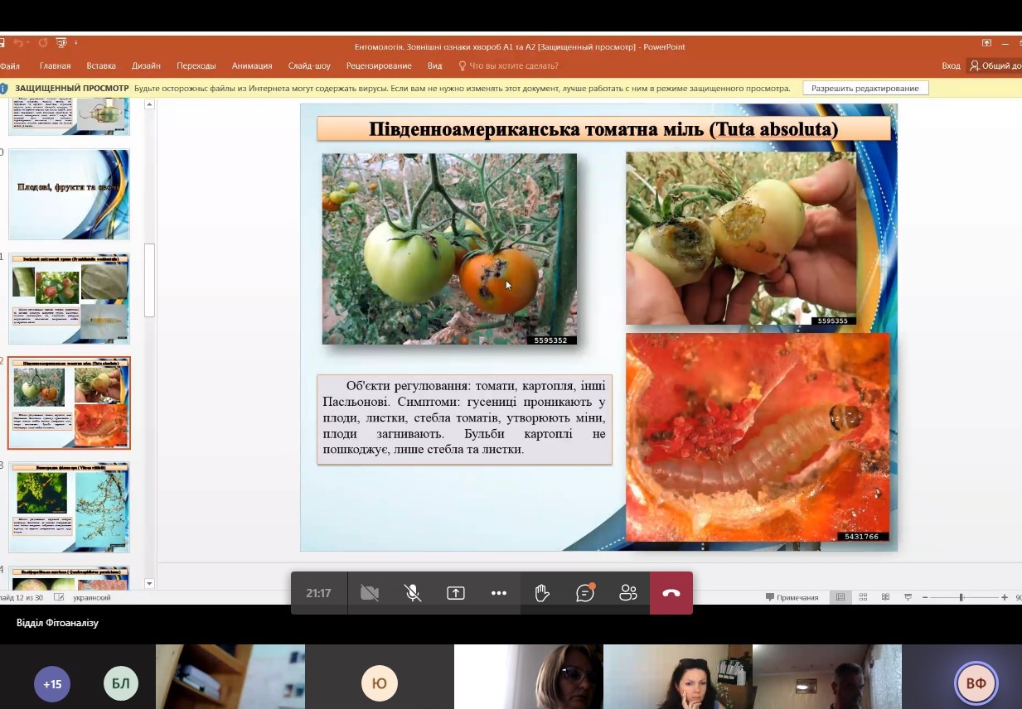Select the Tuta absoluta slide thumbnail
The height and width of the screenshot is (709, 1022).
[x=69, y=403]
